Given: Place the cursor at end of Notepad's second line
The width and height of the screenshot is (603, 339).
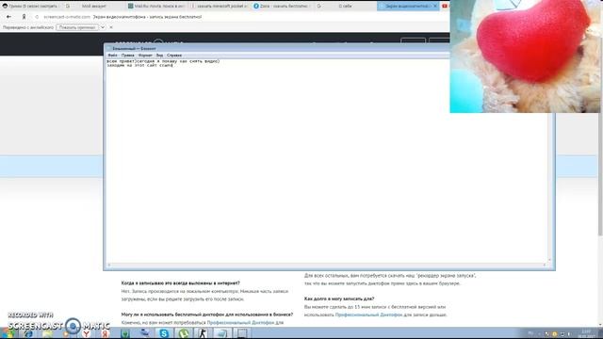Looking at the screenshot, I should pyautogui.click(x=173, y=65).
